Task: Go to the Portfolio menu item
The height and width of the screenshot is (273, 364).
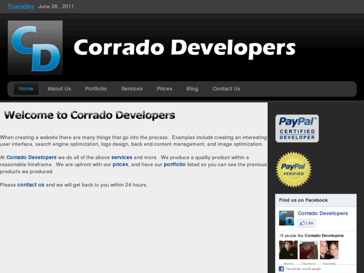Action: click(x=96, y=89)
